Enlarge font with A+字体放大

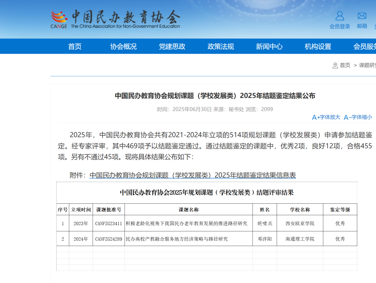pos(326,117)
